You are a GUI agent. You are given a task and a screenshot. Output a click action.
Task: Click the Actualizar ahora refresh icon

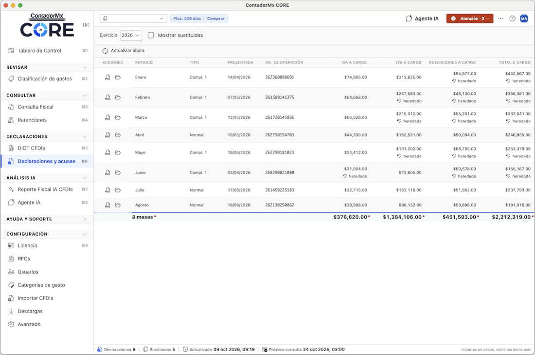click(x=105, y=51)
